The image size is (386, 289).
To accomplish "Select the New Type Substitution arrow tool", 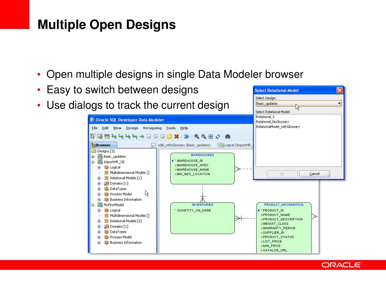I will click(142, 136).
